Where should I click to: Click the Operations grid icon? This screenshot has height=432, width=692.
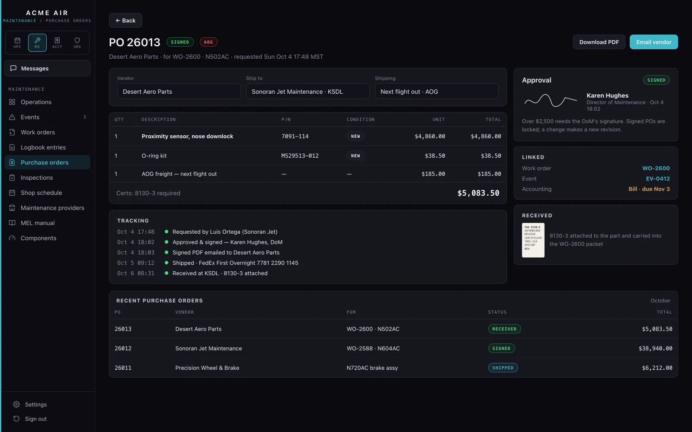point(12,102)
